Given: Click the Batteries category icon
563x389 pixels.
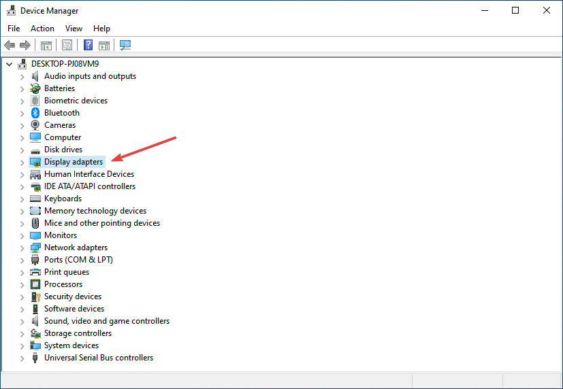Looking at the screenshot, I should click(x=35, y=88).
